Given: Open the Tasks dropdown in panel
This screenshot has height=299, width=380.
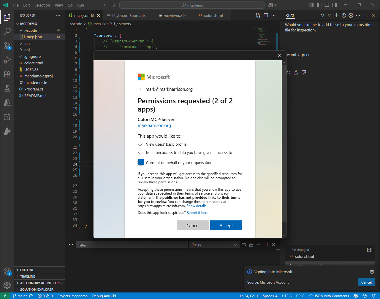Looking at the screenshot, I should point(215,245).
